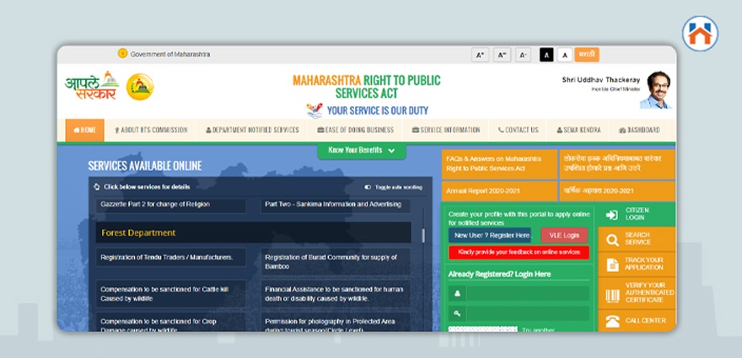
Task: Expand the Know Your Benefits dropdown
Action: (x=362, y=151)
